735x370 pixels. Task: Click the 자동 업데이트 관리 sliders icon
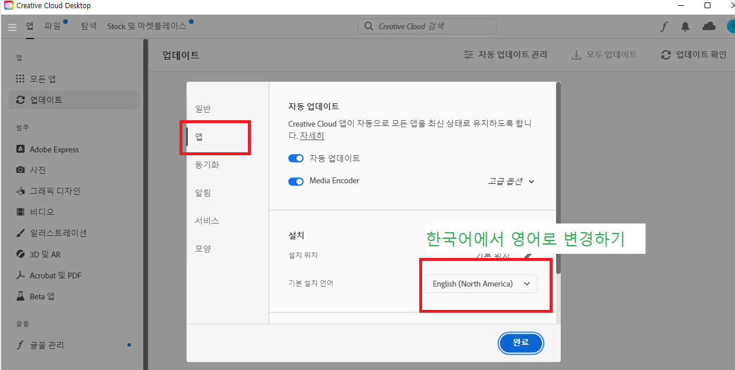[468, 55]
